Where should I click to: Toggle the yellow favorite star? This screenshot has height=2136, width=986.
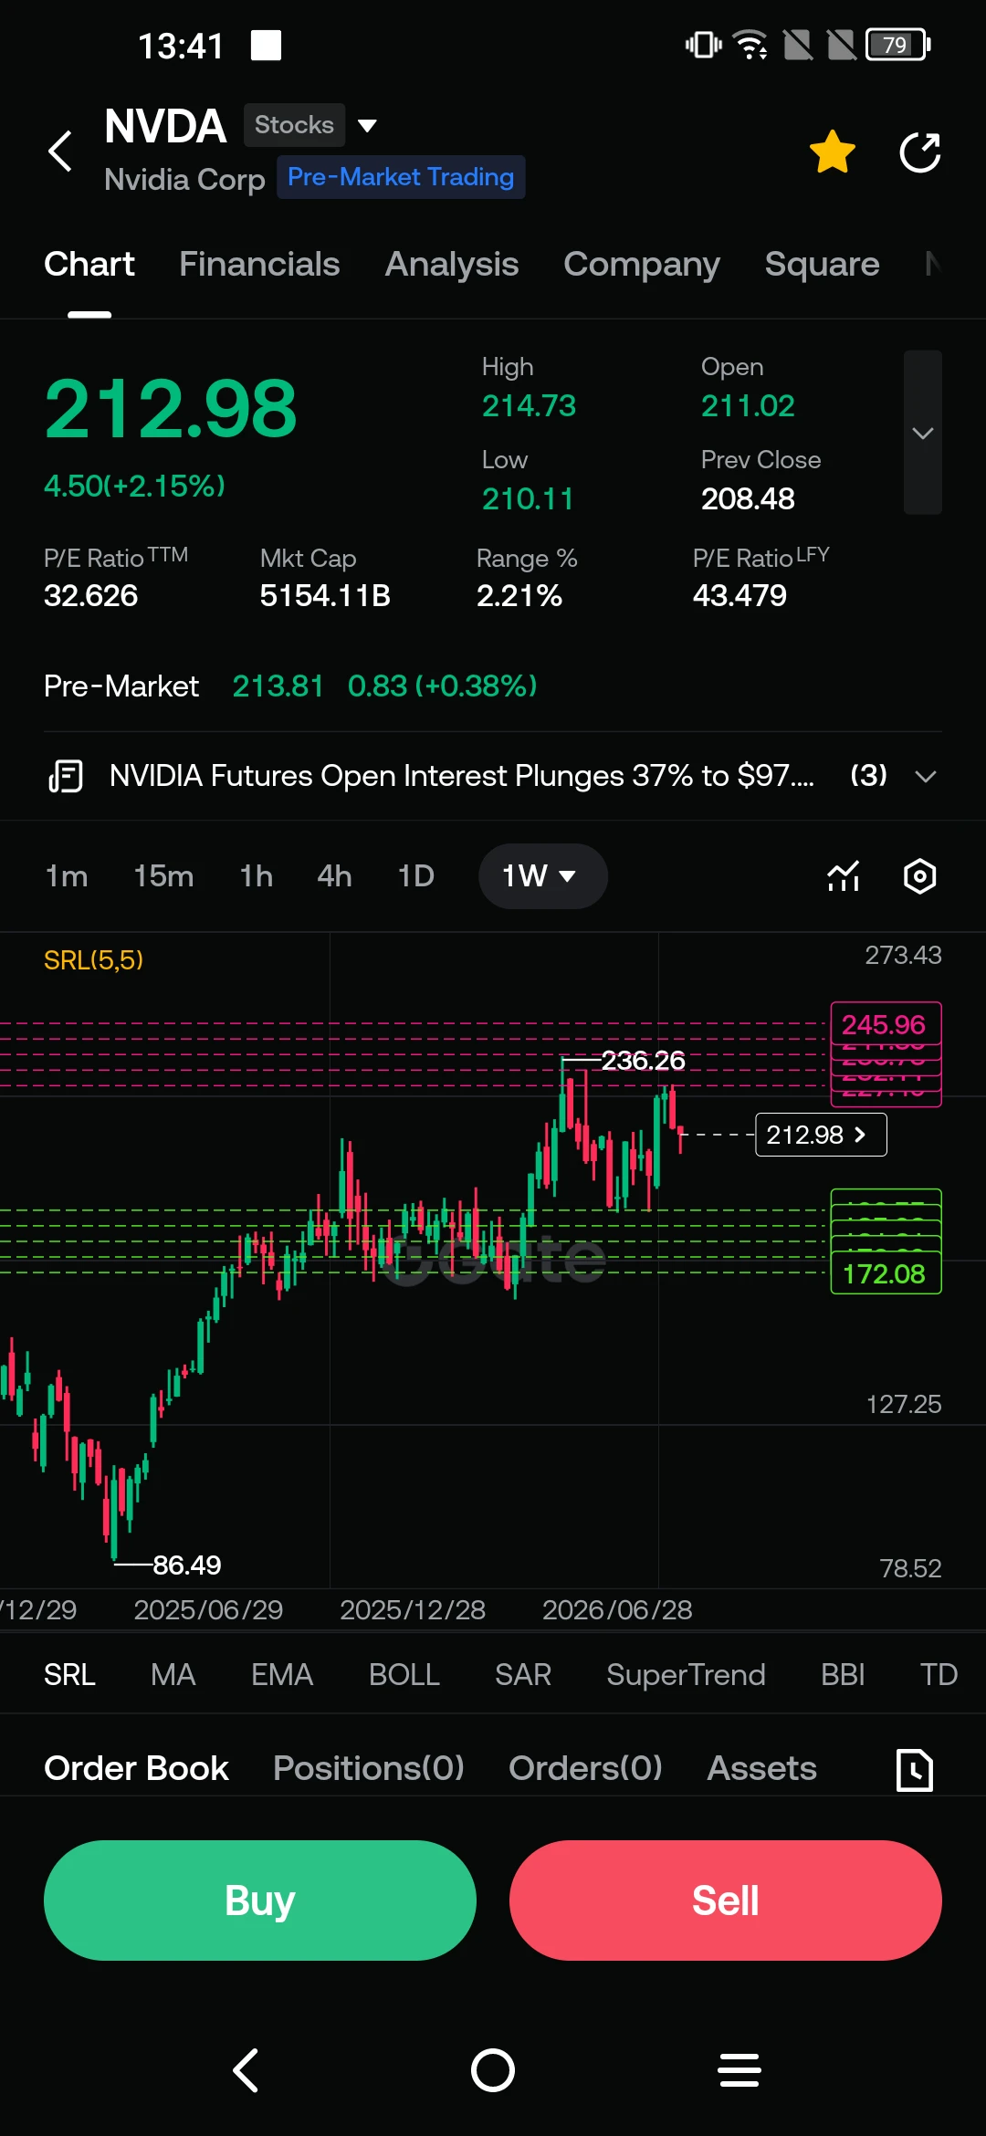coord(833,152)
